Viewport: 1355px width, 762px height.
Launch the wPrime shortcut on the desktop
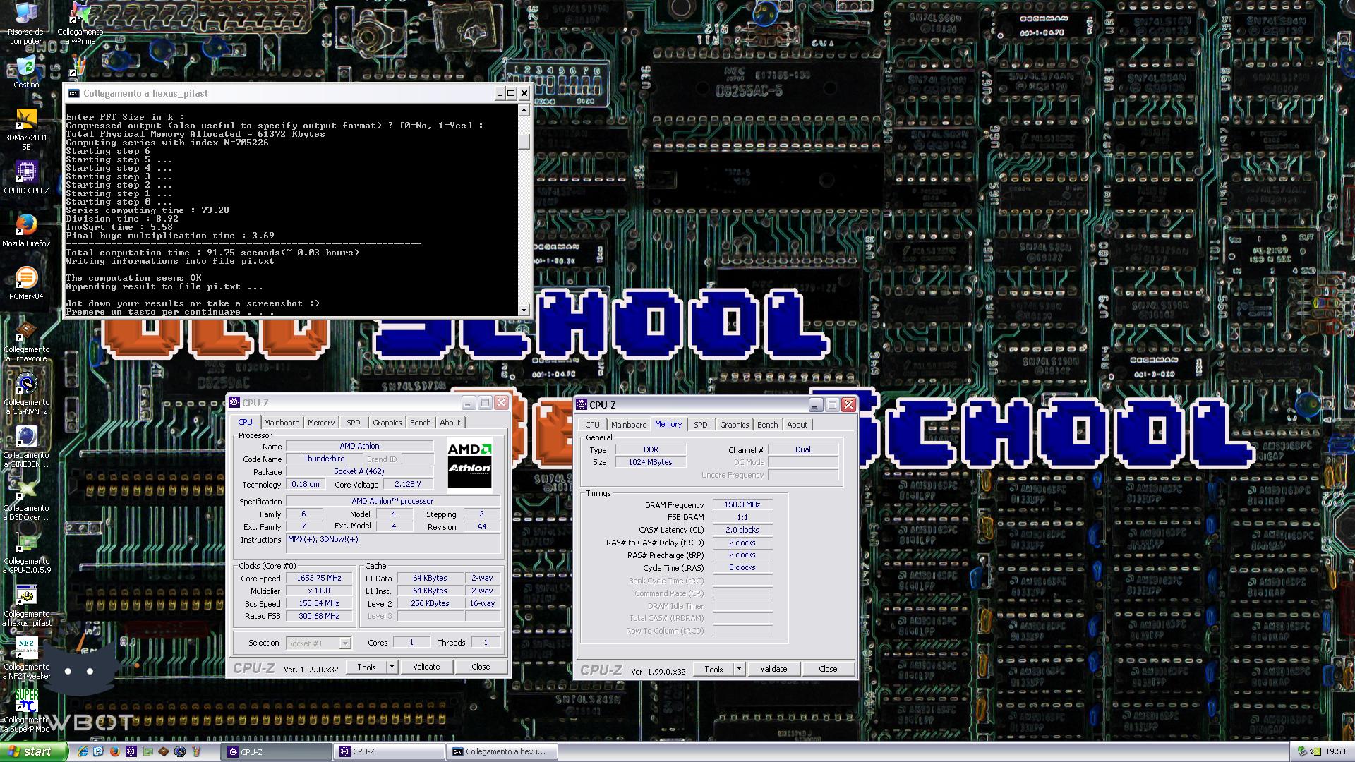[80, 23]
